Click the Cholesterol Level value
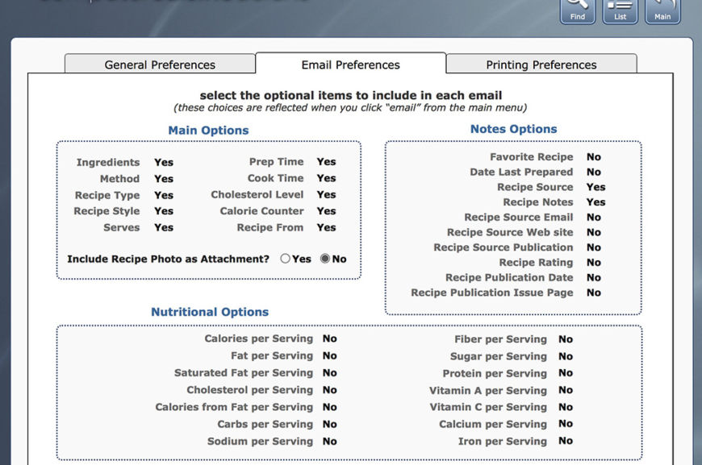The height and width of the screenshot is (465, 702). pyautogui.click(x=326, y=194)
